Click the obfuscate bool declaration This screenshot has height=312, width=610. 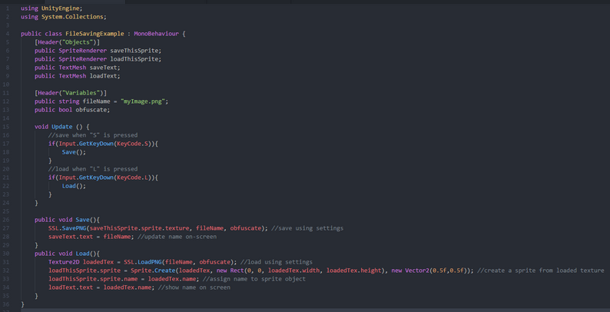tap(92, 110)
